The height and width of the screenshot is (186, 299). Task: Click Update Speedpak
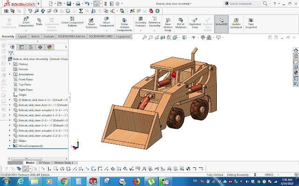[x=236, y=23]
